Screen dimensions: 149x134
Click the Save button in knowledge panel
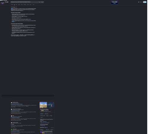[x=47, y=116]
